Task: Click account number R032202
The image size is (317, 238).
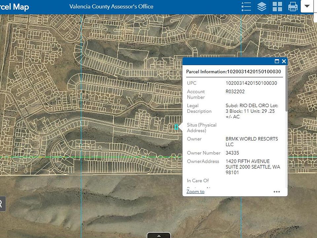Action: click(235, 92)
